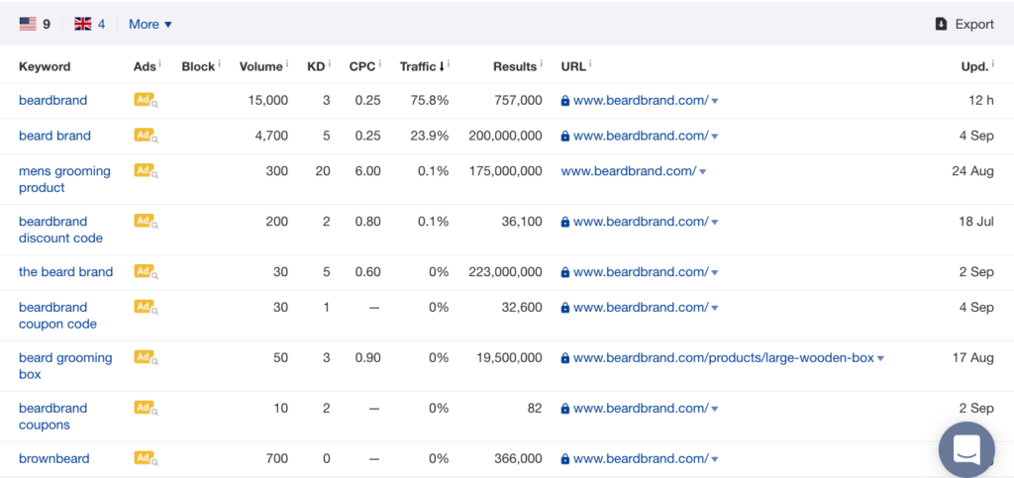
Task: Click the Ad icon for beard grooming box
Action: (x=146, y=357)
